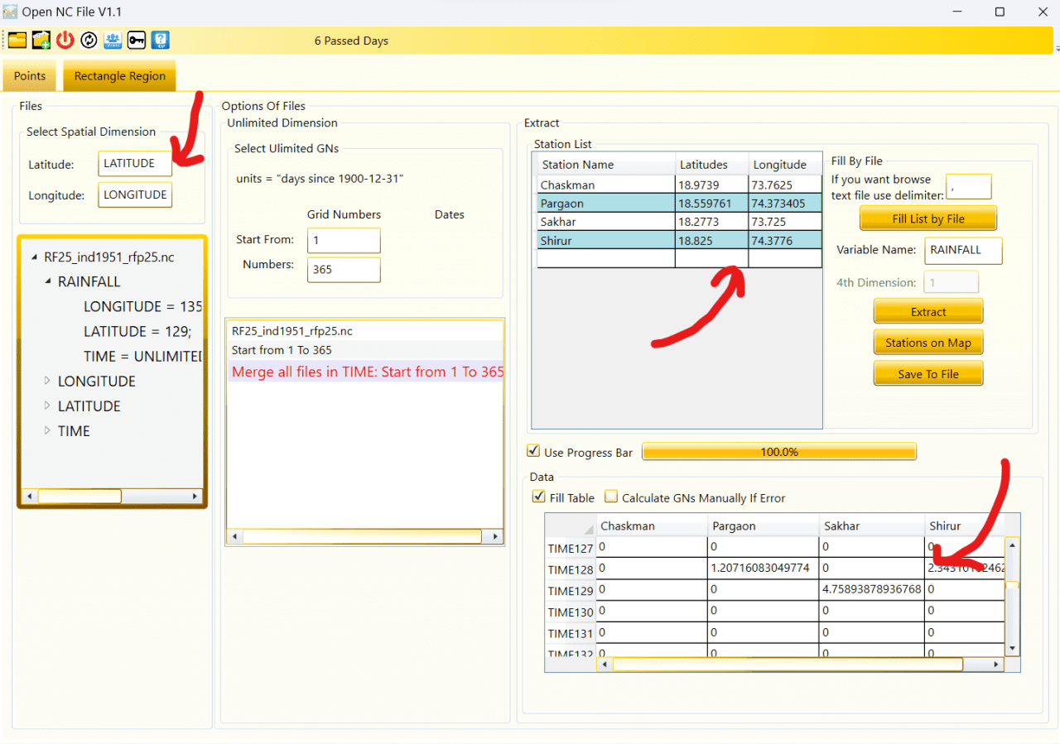Expand the LATITUDE tree node arrow
Viewport: 1060px width, 744px height.
(x=48, y=406)
